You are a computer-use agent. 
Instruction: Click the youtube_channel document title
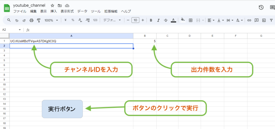[29, 5]
